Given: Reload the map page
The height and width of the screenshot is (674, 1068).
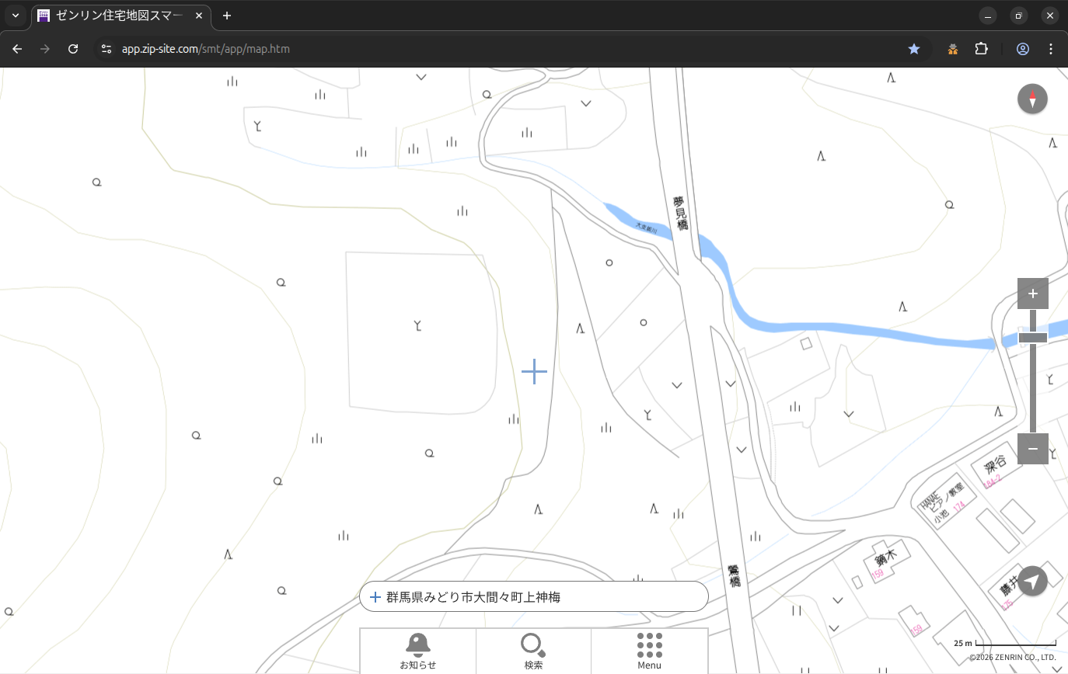Looking at the screenshot, I should coord(73,49).
